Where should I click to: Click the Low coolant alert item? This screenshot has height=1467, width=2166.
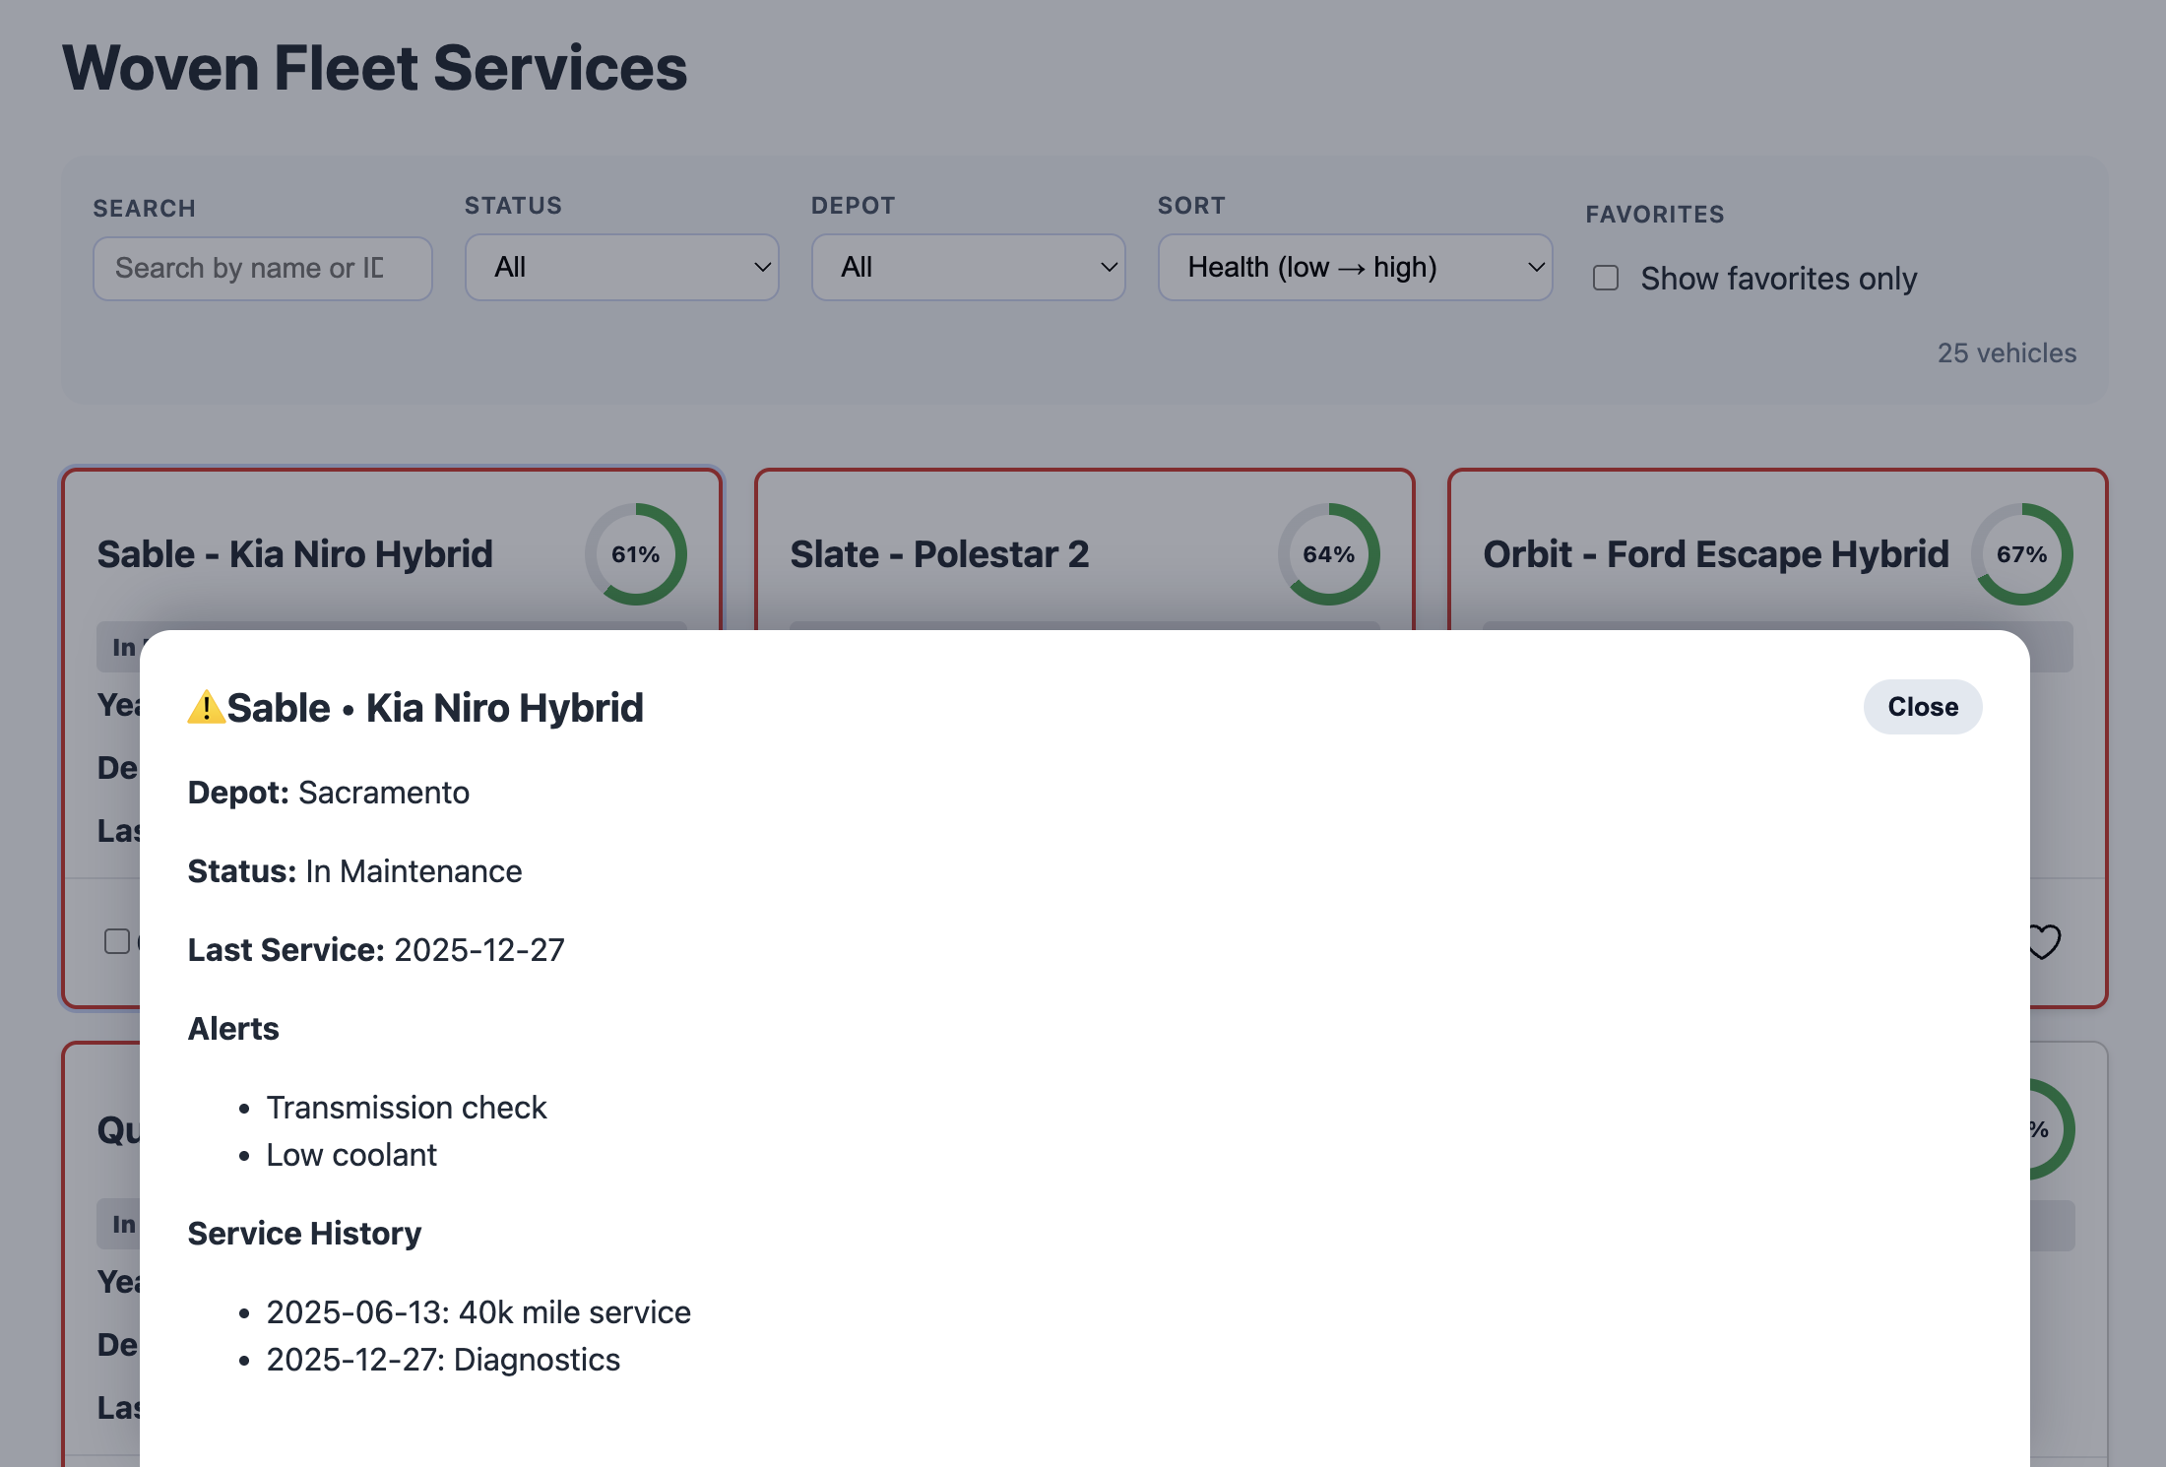tap(350, 1155)
